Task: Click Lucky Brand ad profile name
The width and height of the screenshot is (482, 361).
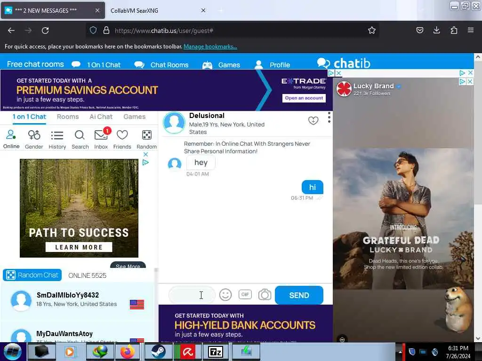Action: 373,86
